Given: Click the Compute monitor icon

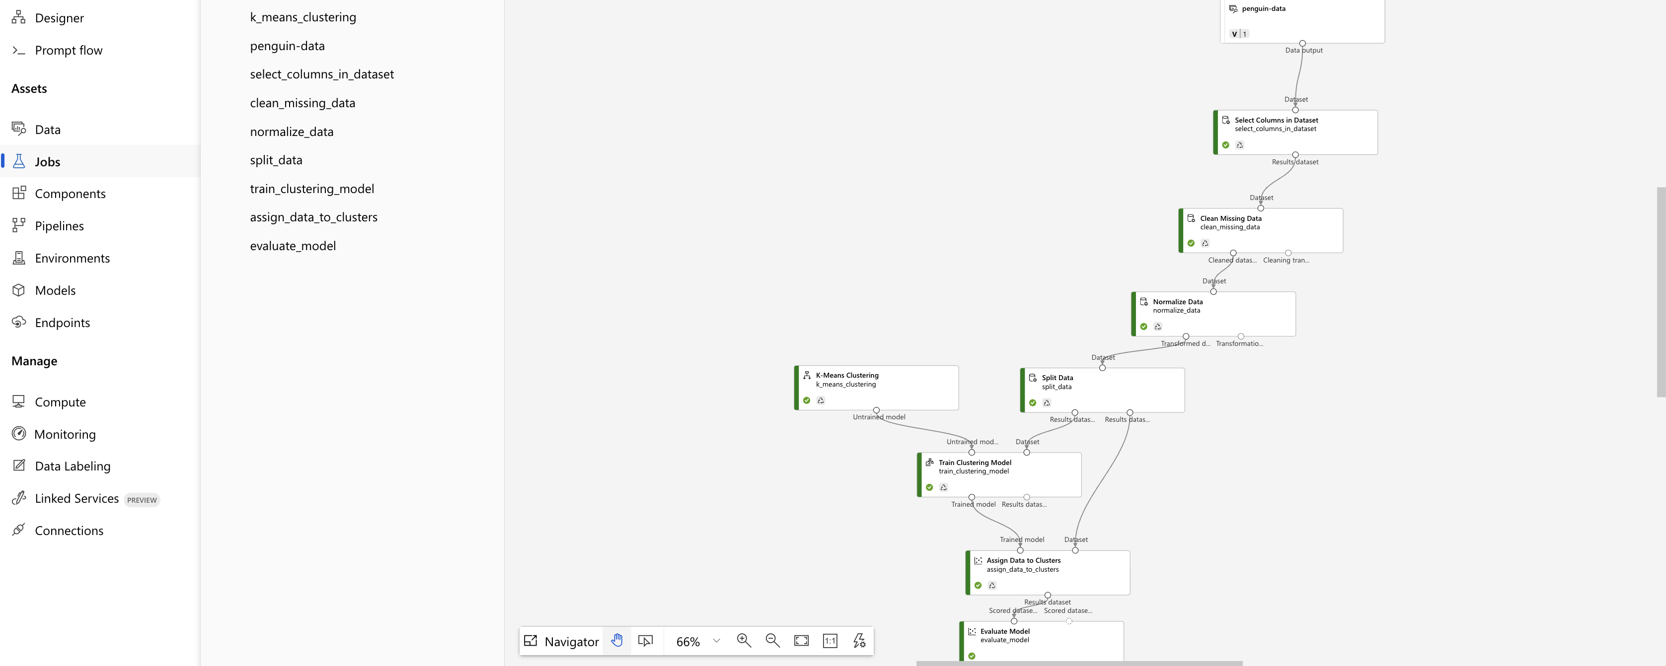Looking at the screenshot, I should 19,401.
